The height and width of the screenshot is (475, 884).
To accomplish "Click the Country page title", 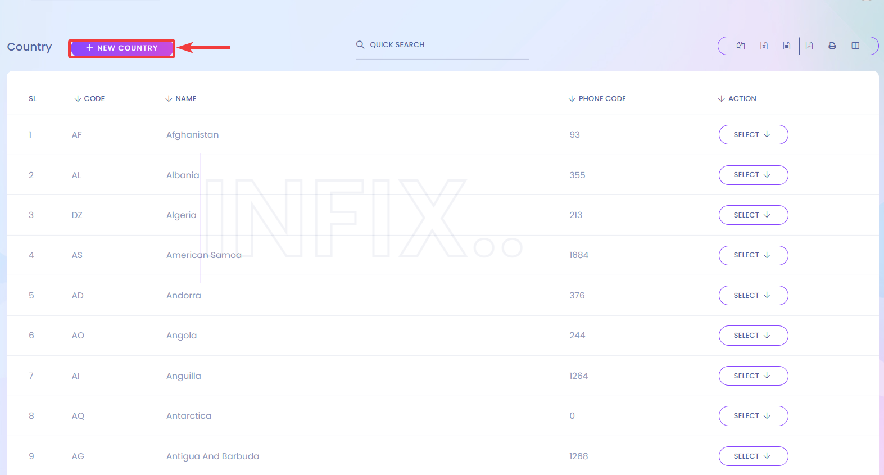I will (x=29, y=47).
